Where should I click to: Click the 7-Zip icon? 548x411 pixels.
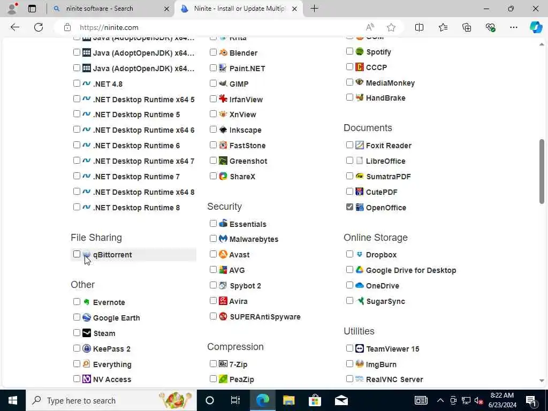[x=223, y=364]
